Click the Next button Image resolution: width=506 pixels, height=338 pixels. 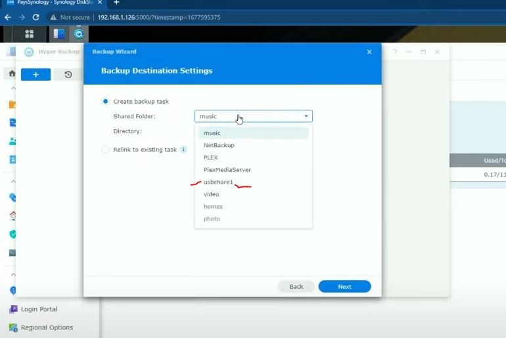click(344, 286)
